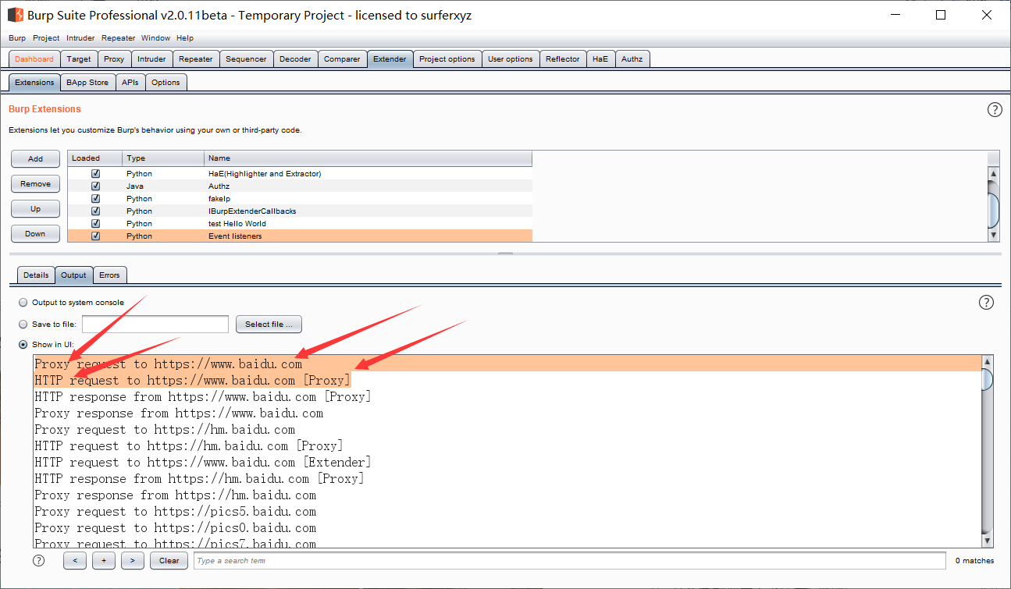Sort extensions by the Name column header
This screenshot has width=1011, height=589.
point(368,158)
